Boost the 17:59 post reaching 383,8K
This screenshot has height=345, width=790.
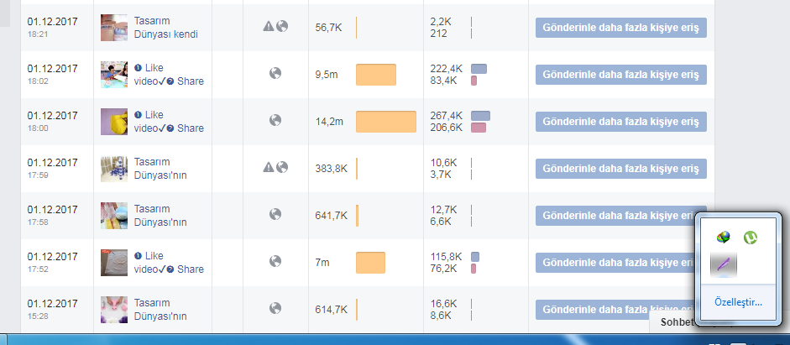(620, 169)
